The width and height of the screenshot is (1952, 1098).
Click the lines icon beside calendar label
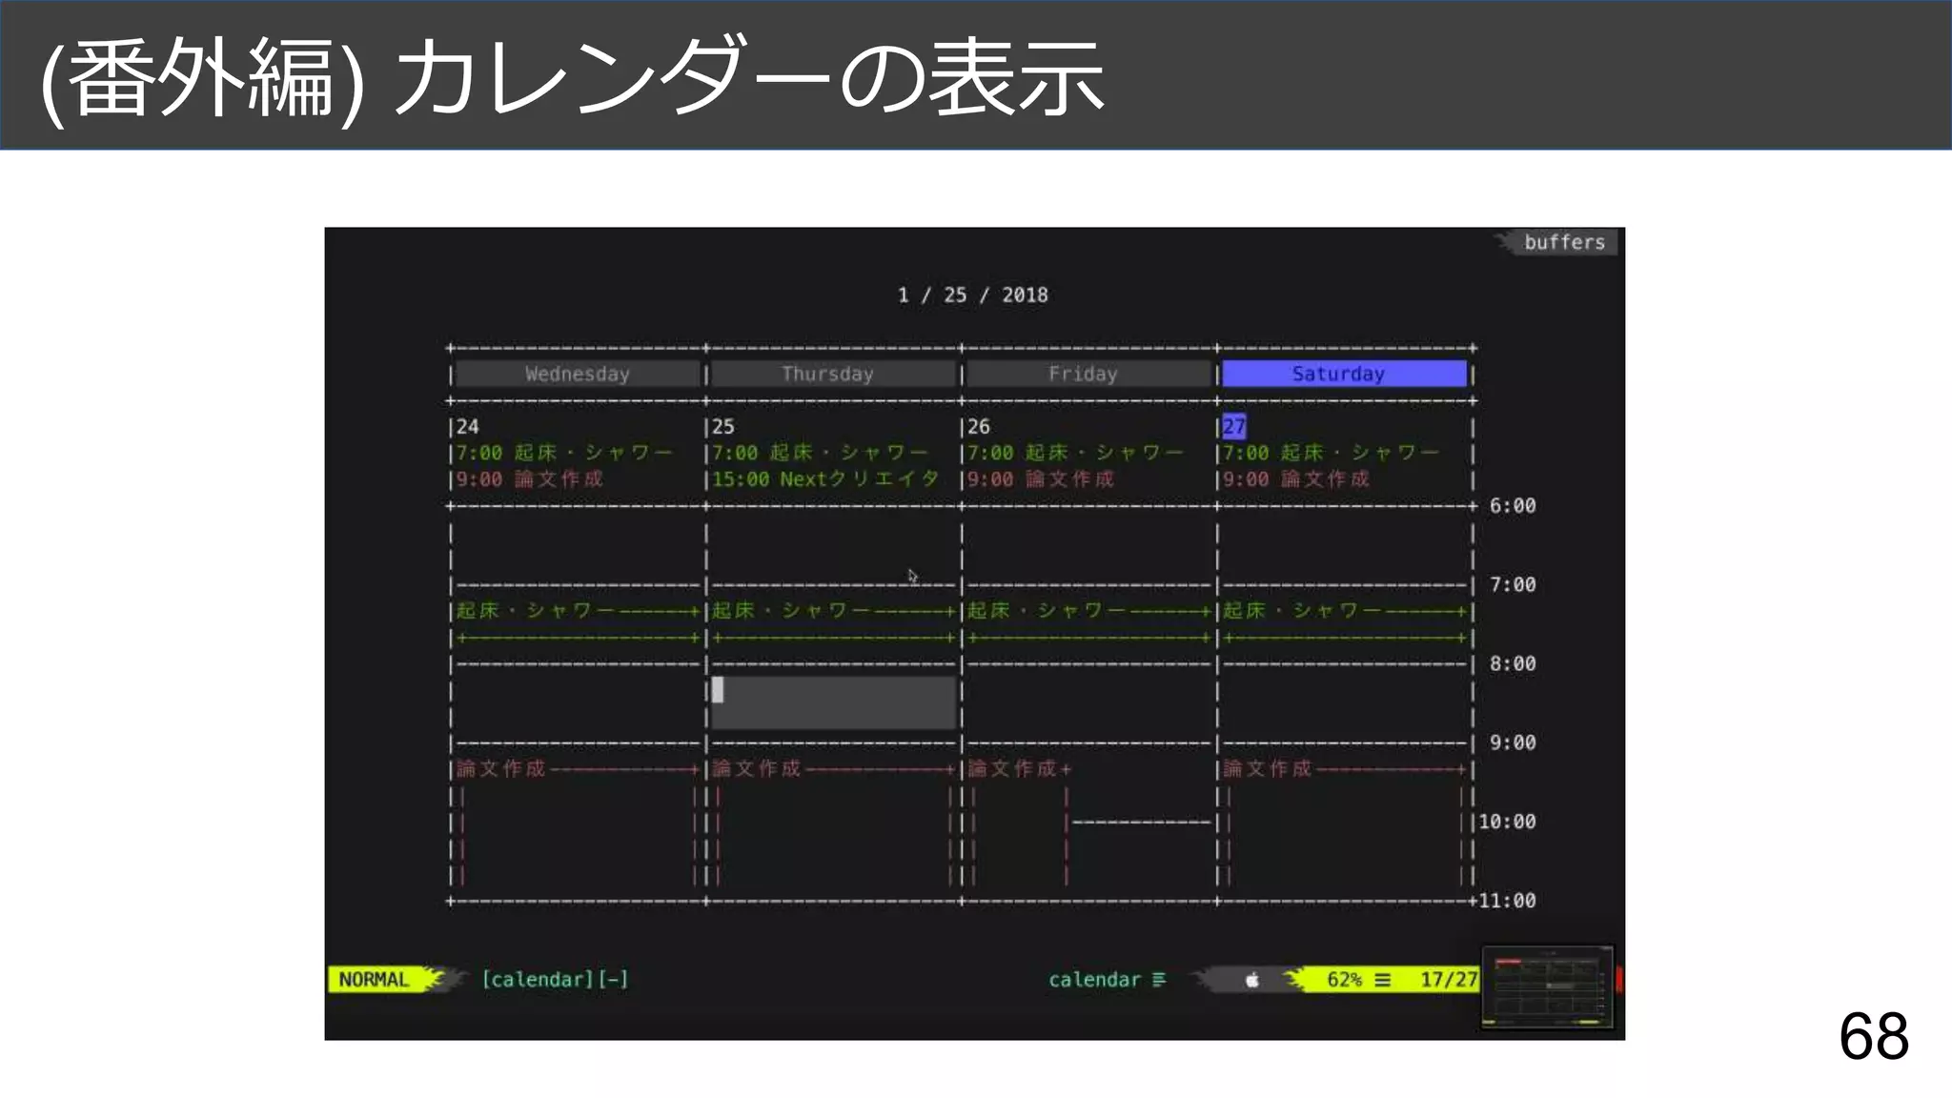(x=1159, y=980)
